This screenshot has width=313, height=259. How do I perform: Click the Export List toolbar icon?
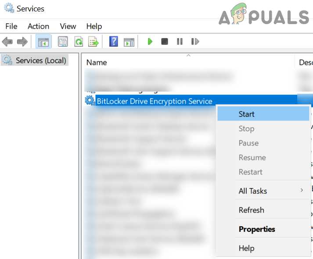coord(94,42)
